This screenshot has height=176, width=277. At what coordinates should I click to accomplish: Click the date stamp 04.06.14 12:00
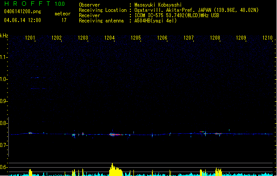tap(22, 20)
